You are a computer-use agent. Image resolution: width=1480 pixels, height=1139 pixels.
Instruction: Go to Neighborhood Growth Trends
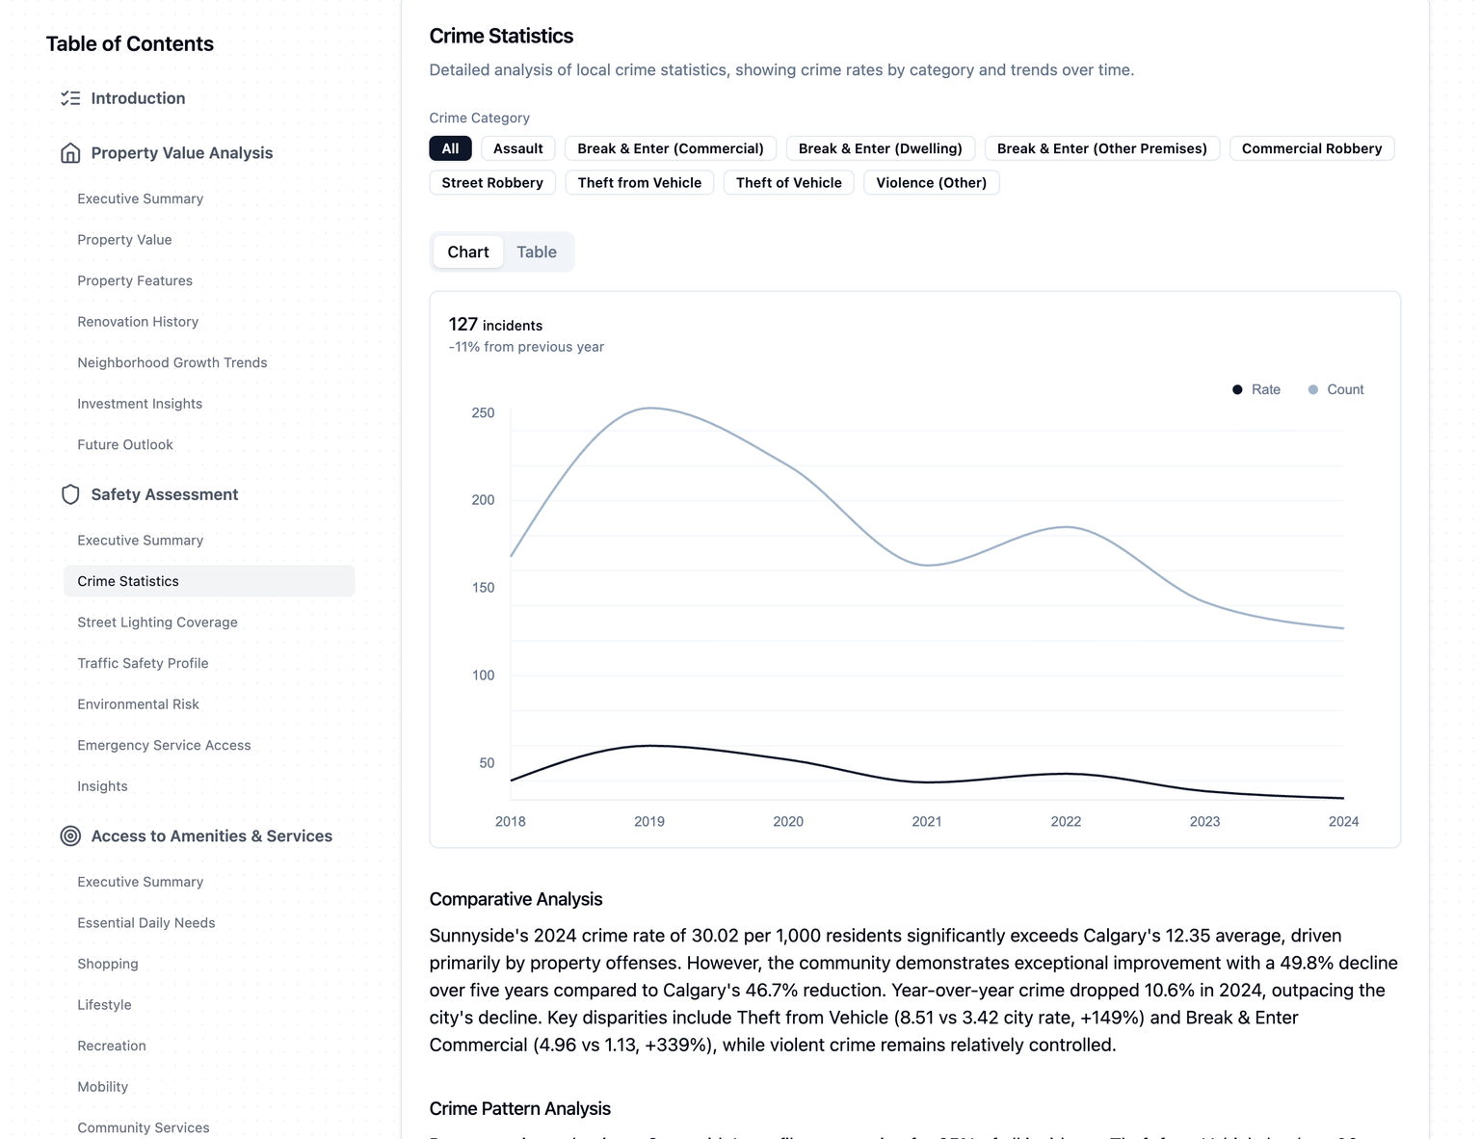172,362
